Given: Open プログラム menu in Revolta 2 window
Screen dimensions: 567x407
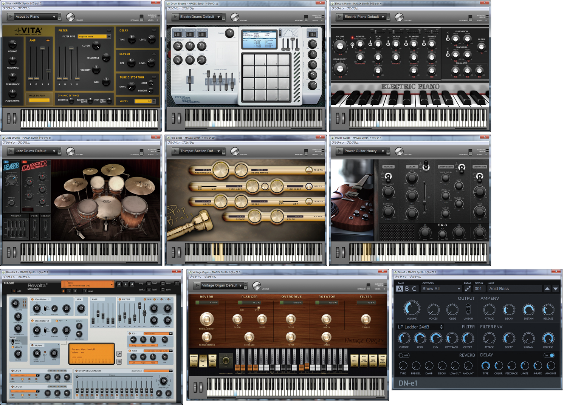Looking at the screenshot, I should click(23, 277).
